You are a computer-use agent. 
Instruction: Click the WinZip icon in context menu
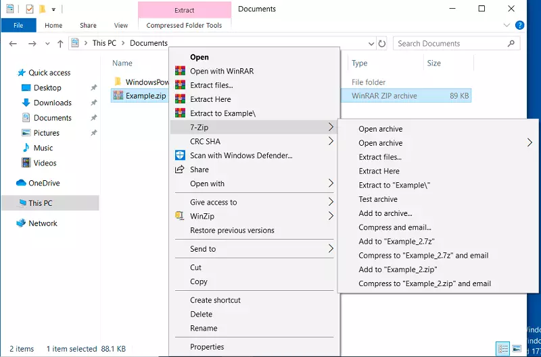pos(180,216)
